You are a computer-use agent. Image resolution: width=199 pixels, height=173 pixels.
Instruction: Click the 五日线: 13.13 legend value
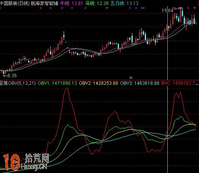[124, 3]
